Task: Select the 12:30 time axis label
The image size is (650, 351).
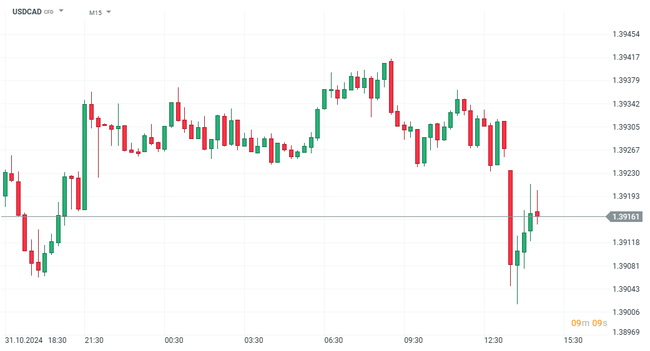Action: coord(493,340)
